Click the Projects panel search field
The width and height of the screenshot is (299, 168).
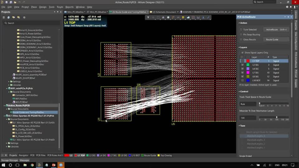[31, 23]
